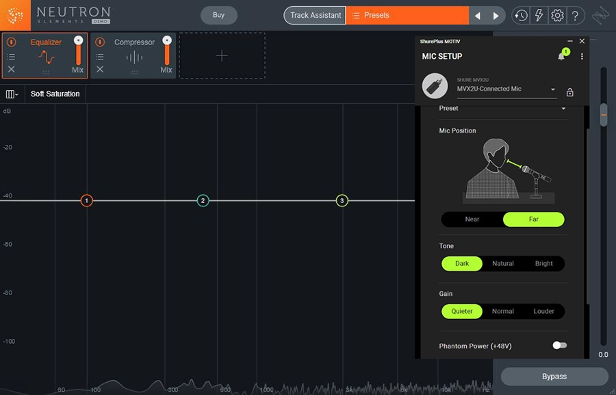The height and width of the screenshot is (395, 616).
Task: Close the ShurePlus MOTIV window
Action: click(582, 41)
